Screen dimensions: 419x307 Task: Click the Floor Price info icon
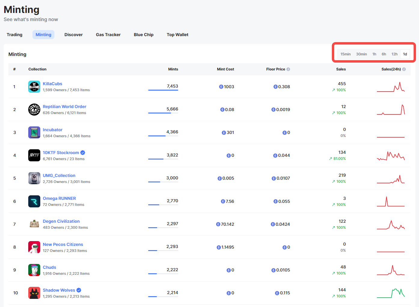(x=288, y=69)
